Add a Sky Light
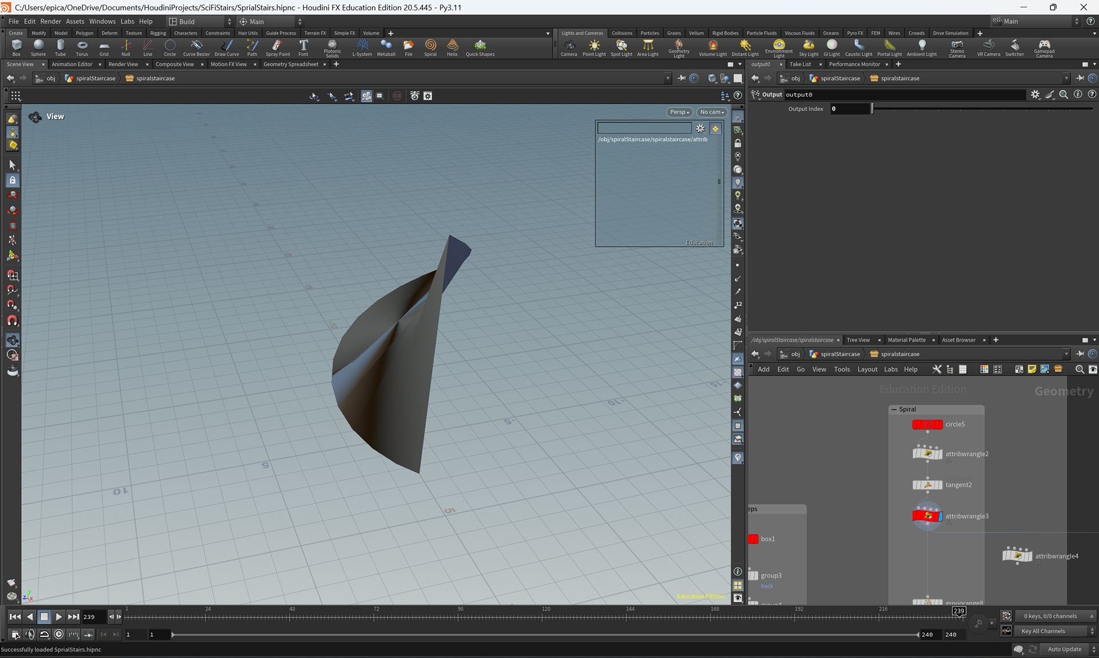Screen dimensions: 1099x658 [x=809, y=48]
